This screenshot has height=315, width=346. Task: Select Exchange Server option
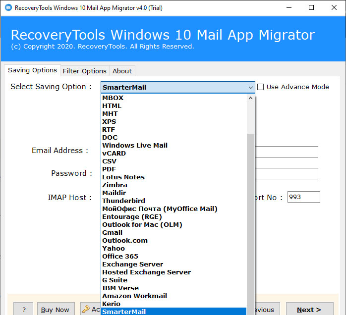174,264
